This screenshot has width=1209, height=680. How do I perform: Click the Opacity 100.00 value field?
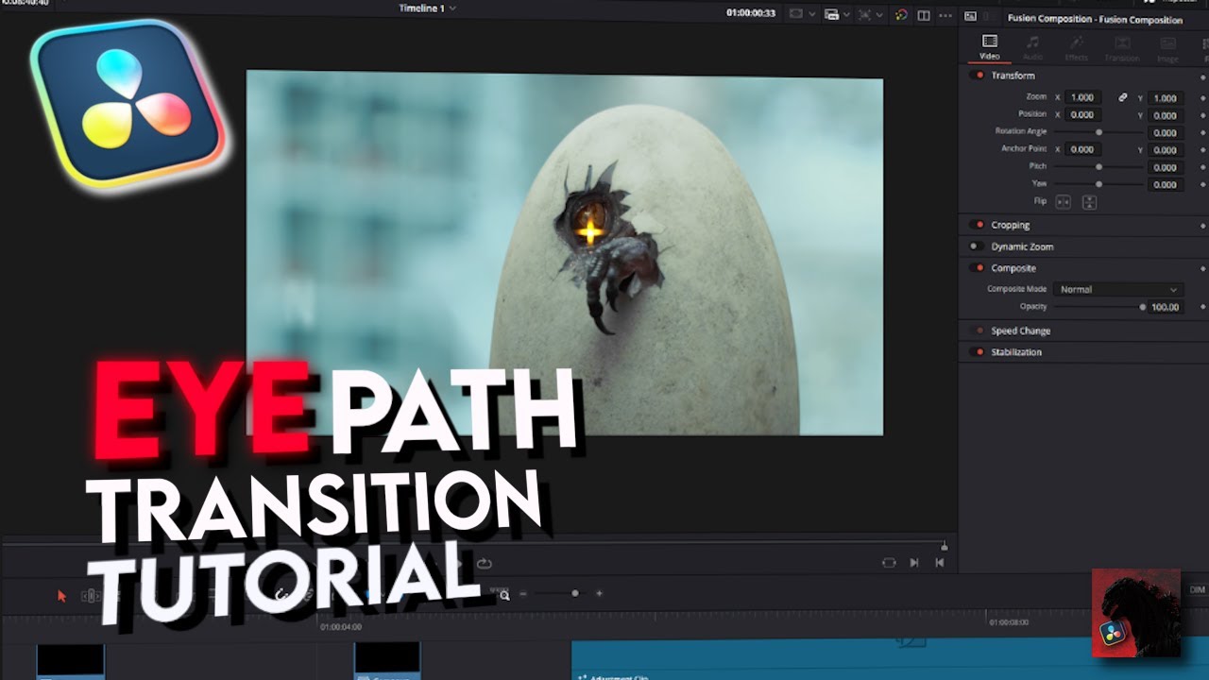coord(1166,307)
